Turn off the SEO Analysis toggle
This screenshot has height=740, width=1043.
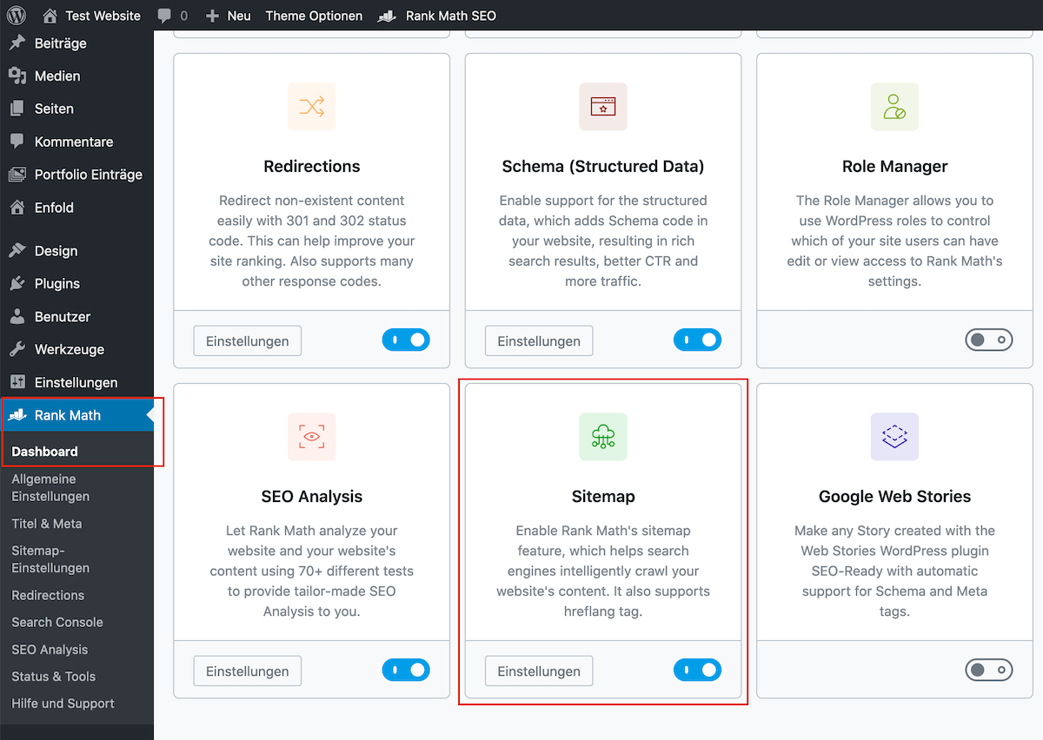[406, 671]
